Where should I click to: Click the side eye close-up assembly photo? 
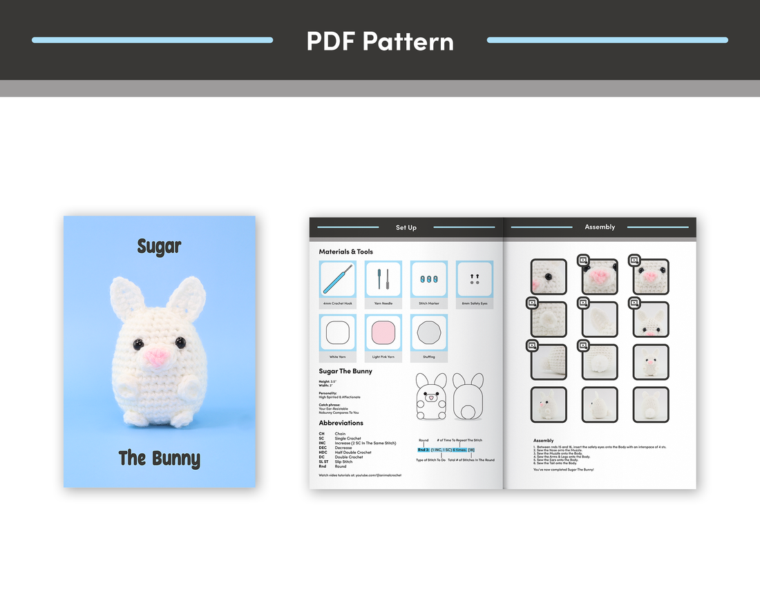pos(549,276)
